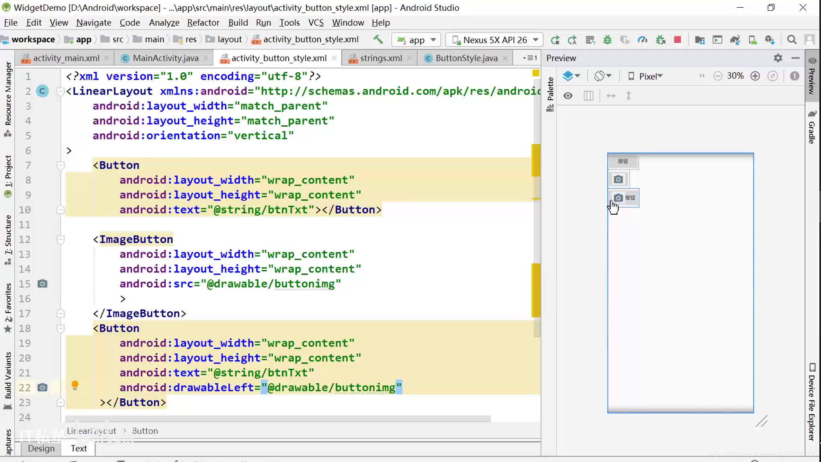Screen dimensions: 821x462
Task: Select the Design tab in editor
Action: pyautogui.click(x=41, y=448)
